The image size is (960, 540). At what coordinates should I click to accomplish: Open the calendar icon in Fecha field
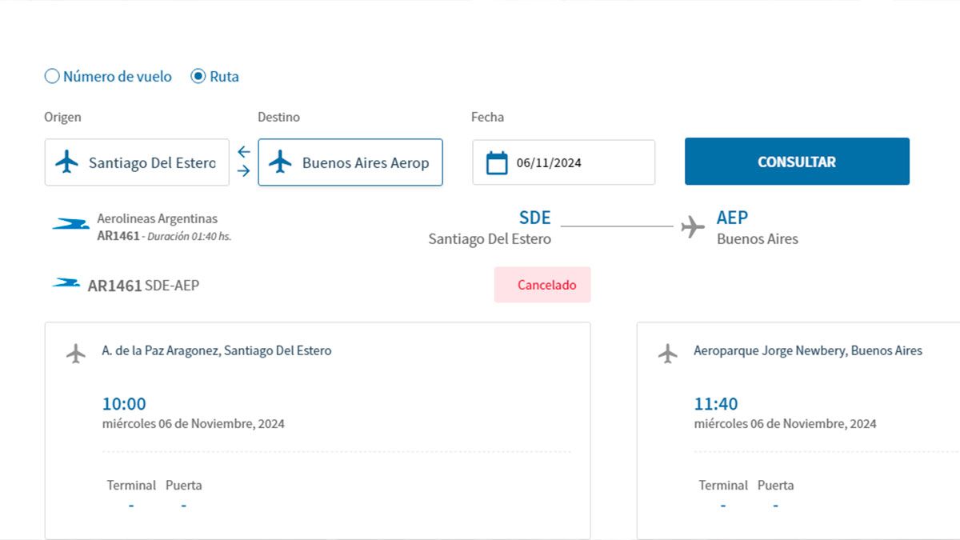click(x=497, y=162)
